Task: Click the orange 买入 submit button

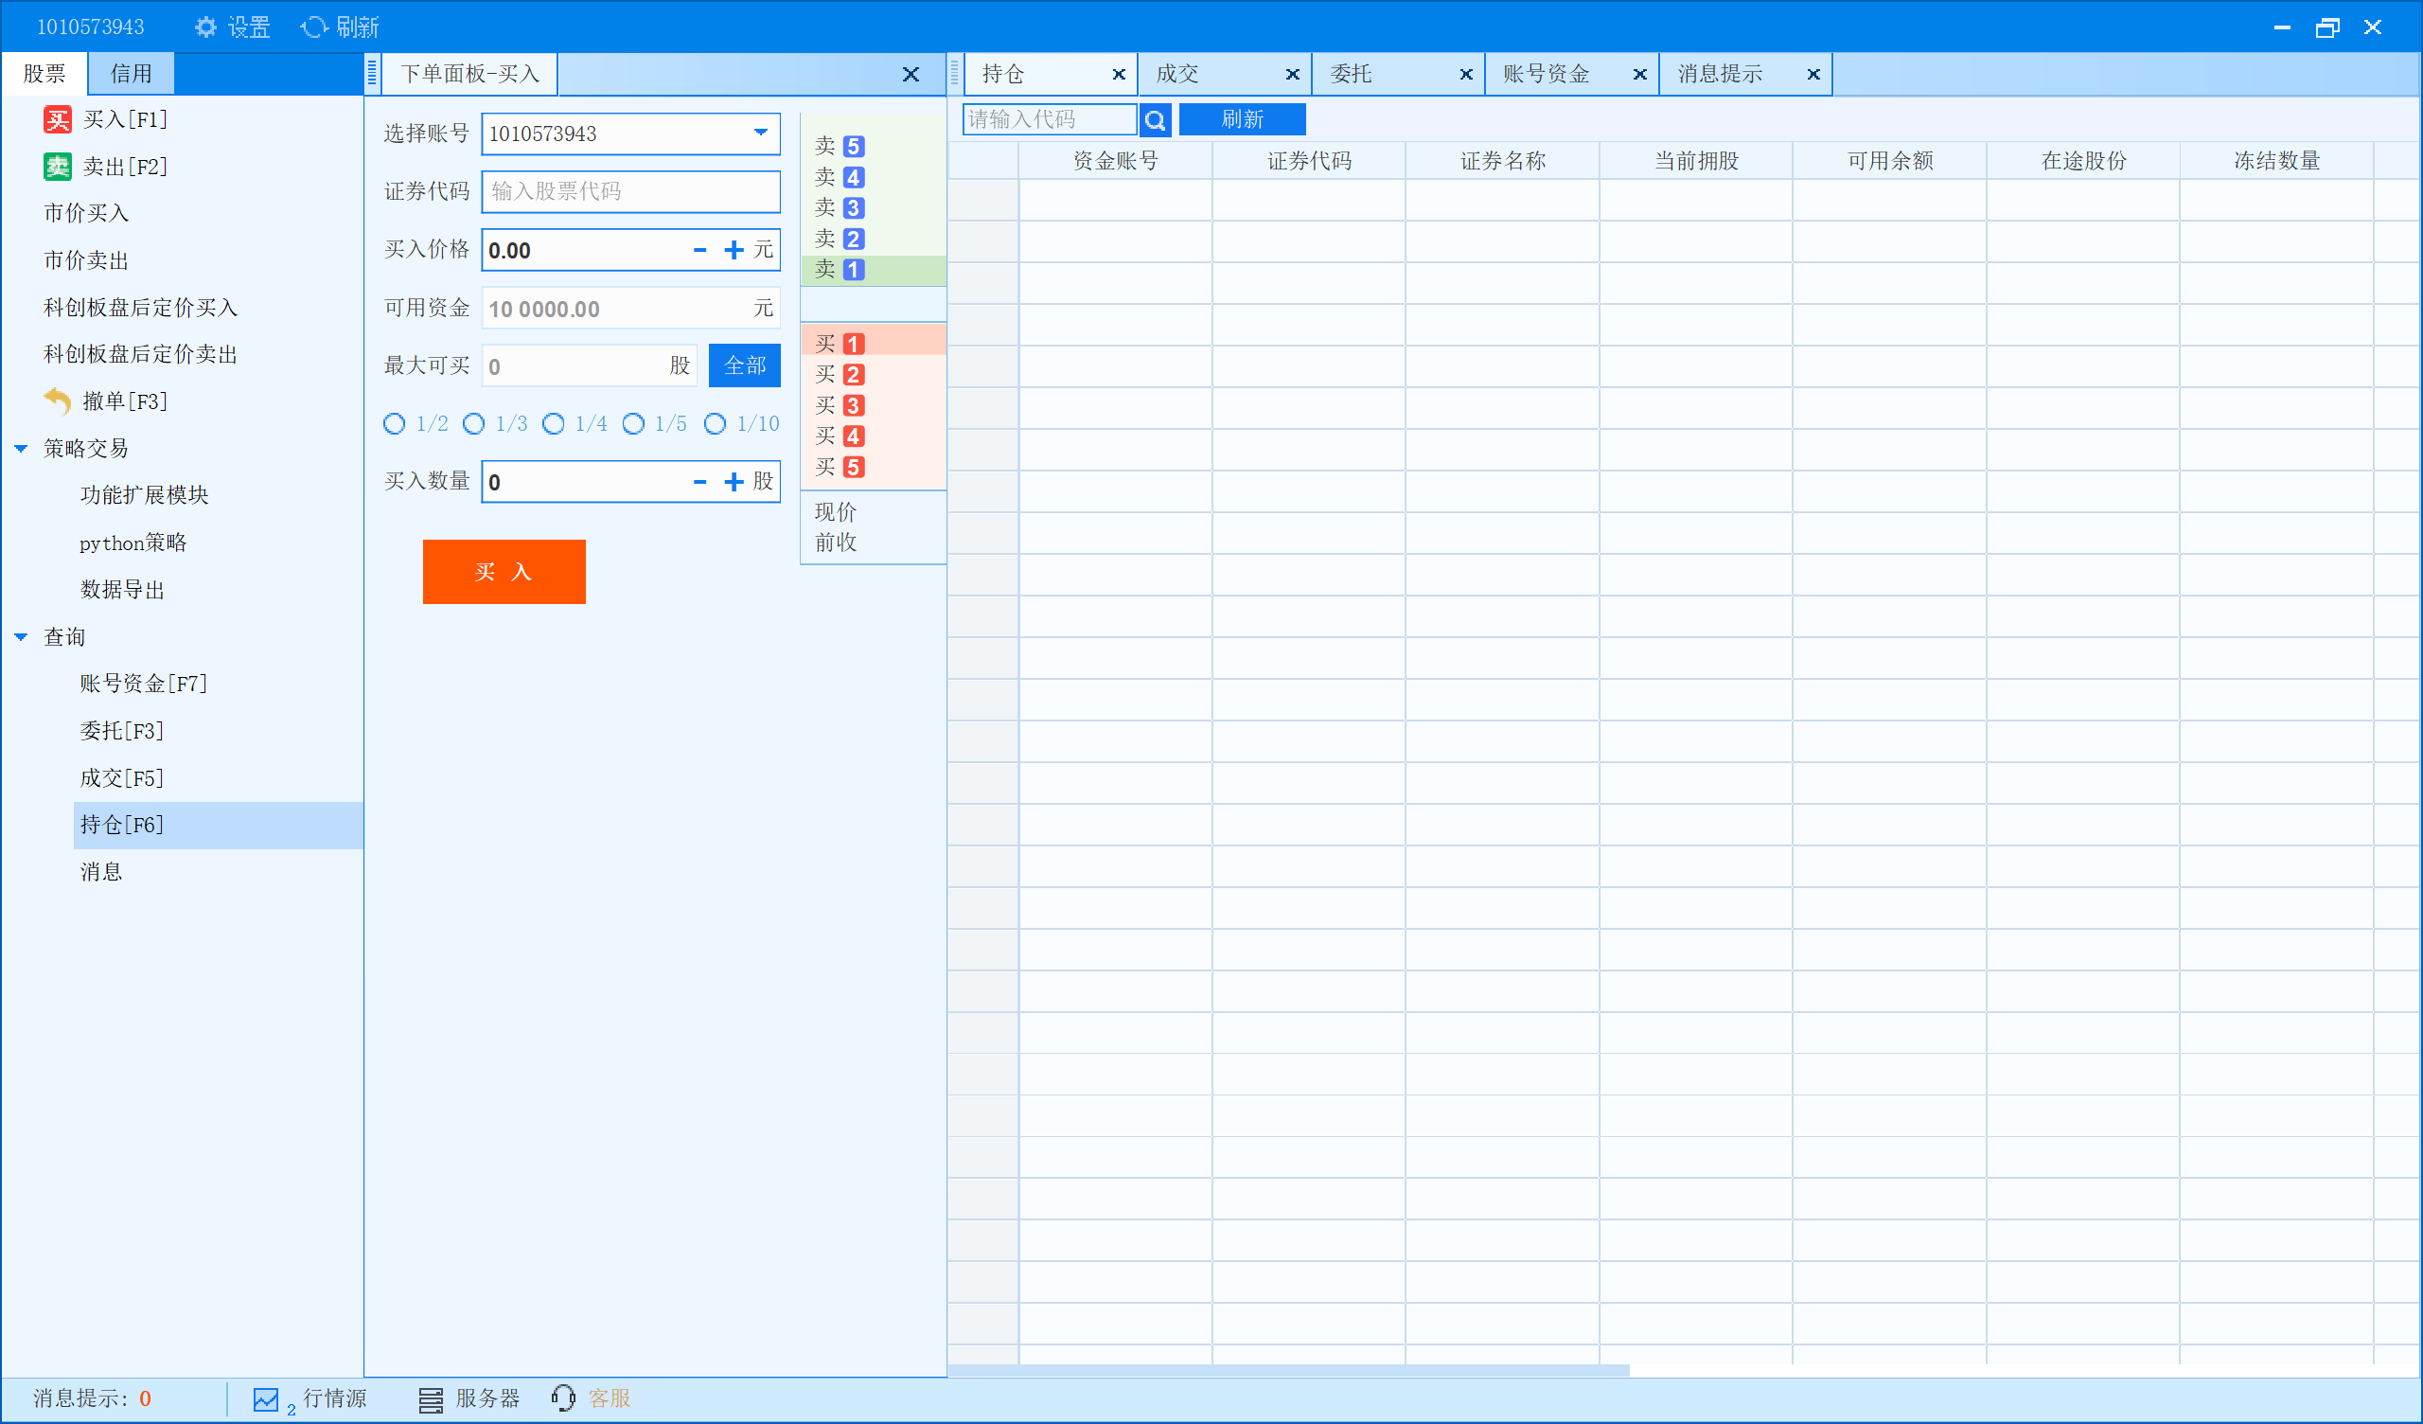Action: pyautogui.click(x=504, y=572)
